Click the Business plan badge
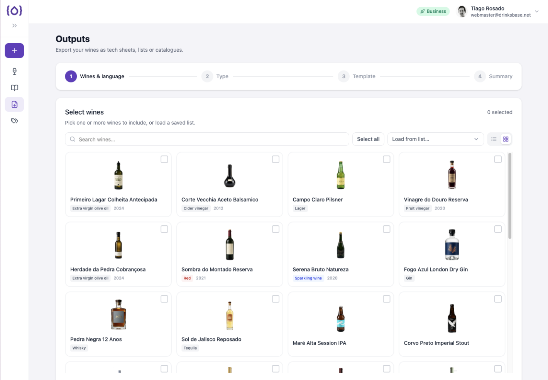 [433, 11]
